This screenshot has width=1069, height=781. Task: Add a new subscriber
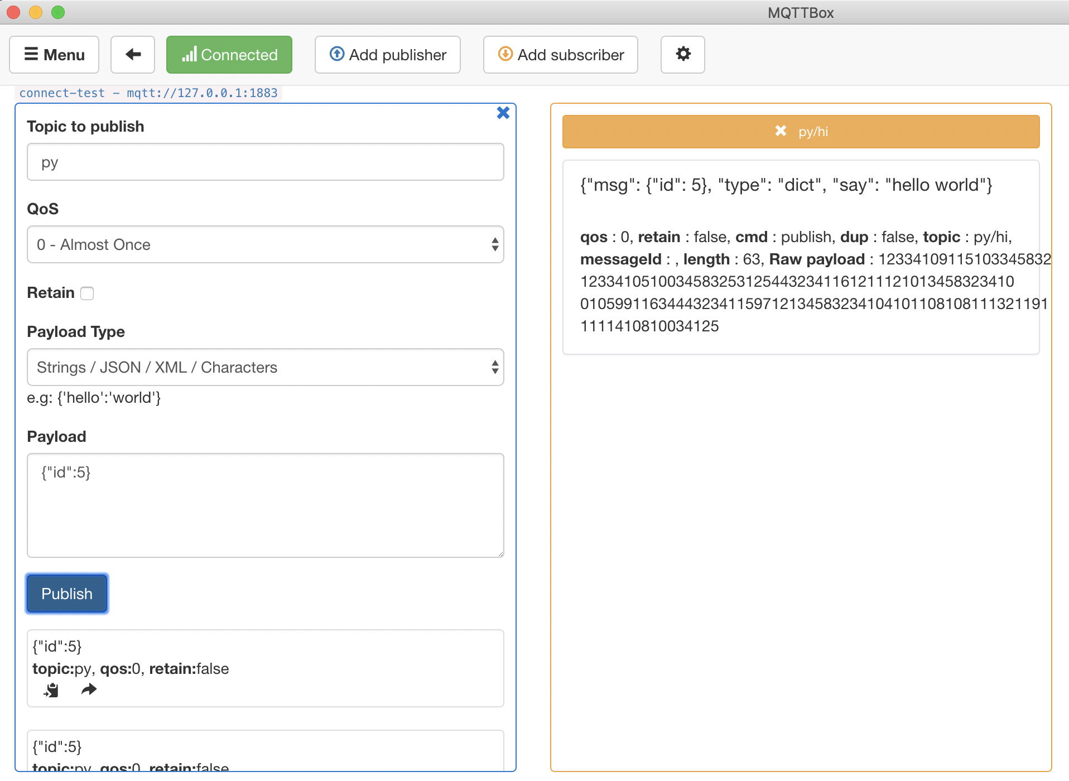click(561, 55)
